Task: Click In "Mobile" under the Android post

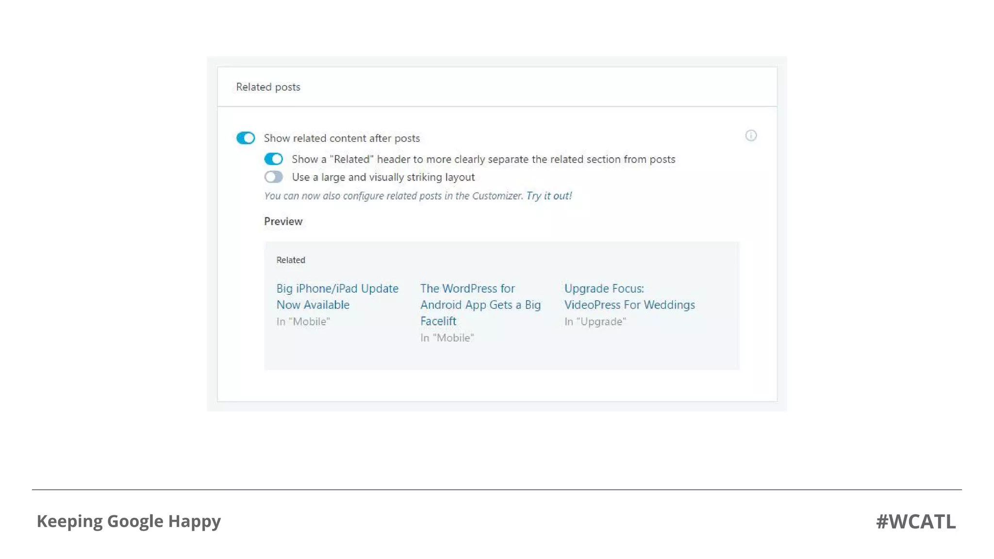Action: [x=447, y=338]
